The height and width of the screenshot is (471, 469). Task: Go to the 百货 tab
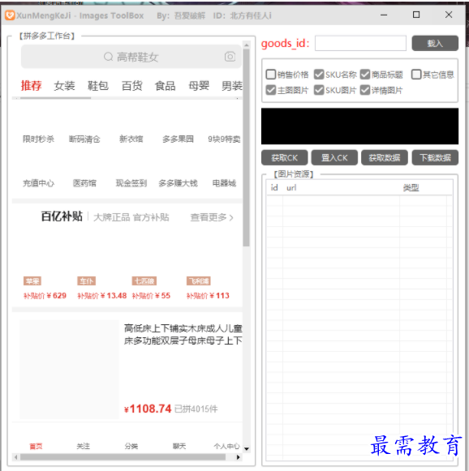tap(131, 86)
